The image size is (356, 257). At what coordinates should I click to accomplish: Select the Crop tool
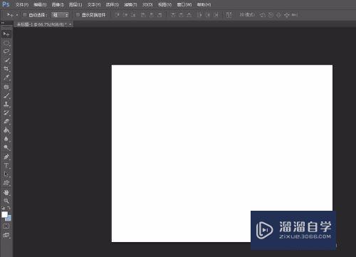(6, 69)
